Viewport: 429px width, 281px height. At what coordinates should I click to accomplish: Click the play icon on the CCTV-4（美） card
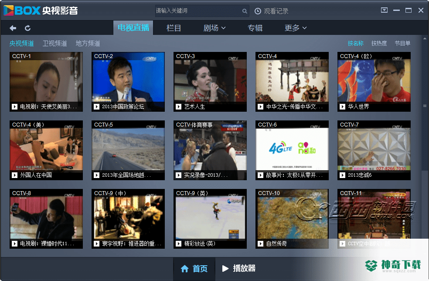tap(14, 175)
